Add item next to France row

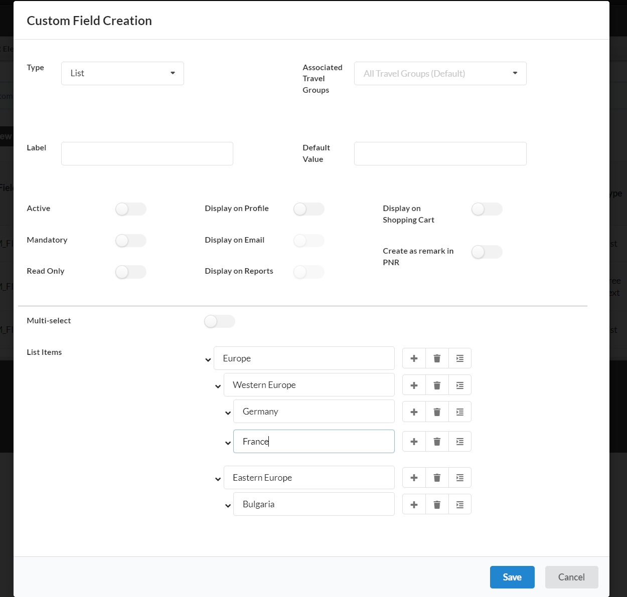coord(414,442)
